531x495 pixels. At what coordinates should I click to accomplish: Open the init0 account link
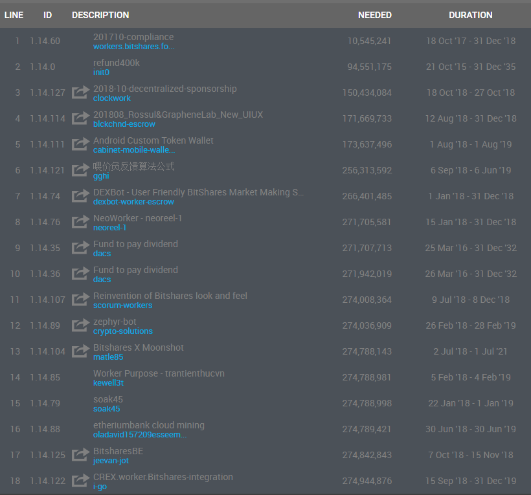[x=101, y=72]
